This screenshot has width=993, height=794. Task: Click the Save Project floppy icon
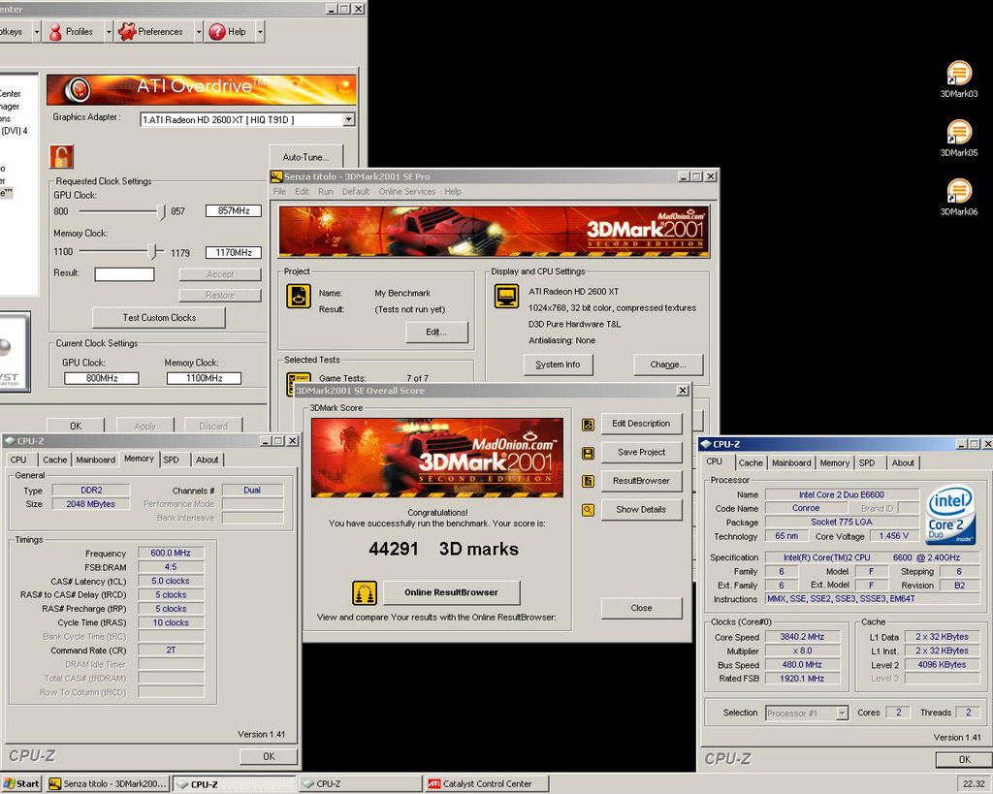pyautogui.click(x=589, y=453)
